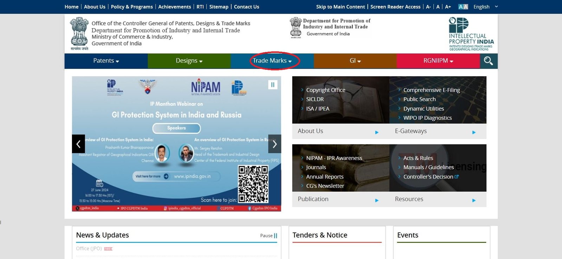Screen dimensions: 562x259
Task: Click the Intellectual Property India logo
Action: point(471,34)
